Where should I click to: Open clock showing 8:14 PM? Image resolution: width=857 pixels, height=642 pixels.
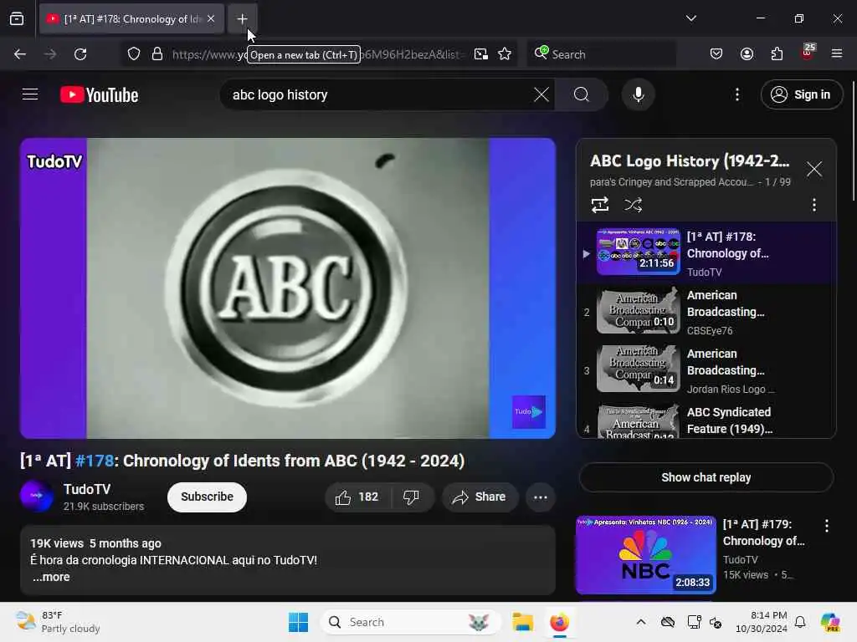[761, 622]
